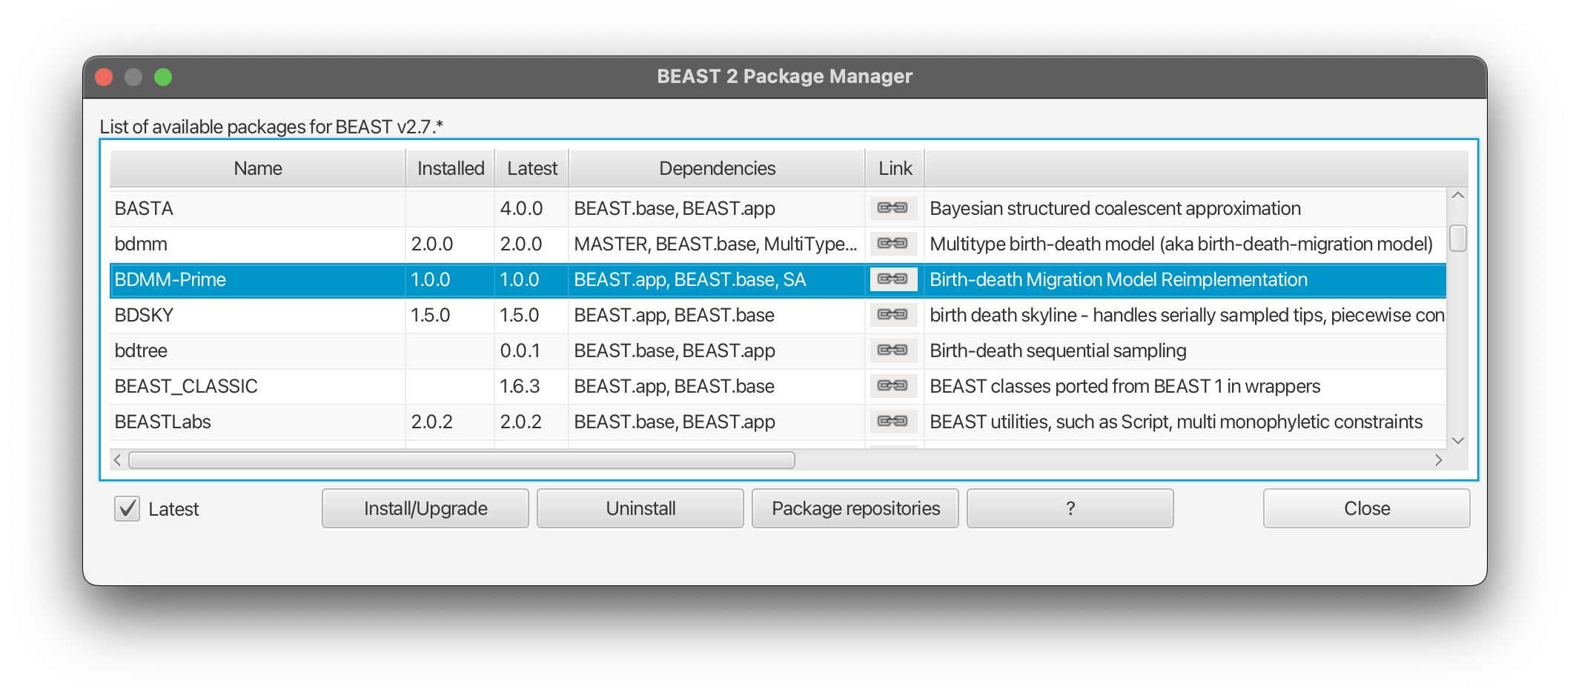Select the BDMM-Prime package name

pos(170,279)
